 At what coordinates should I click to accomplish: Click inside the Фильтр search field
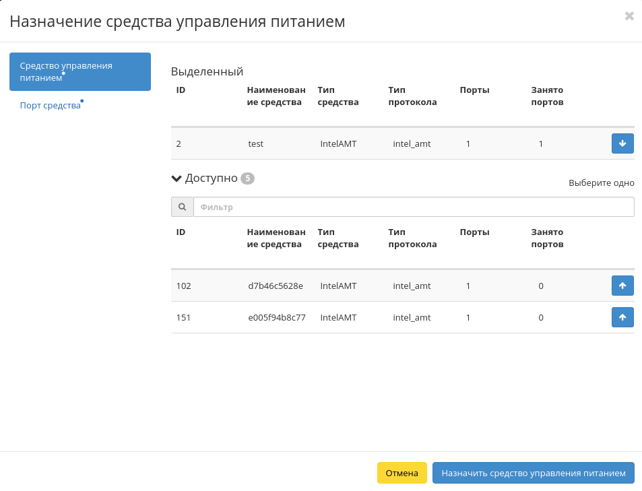pyautogui.click(x=414, y=207)
